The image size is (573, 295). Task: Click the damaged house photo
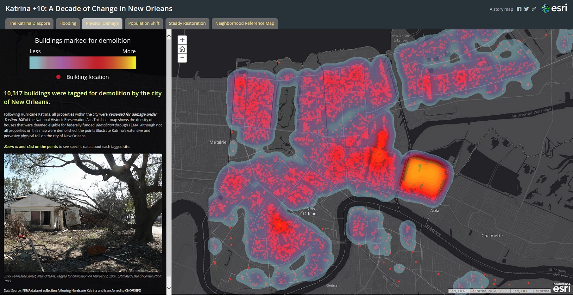pos(83,213)
